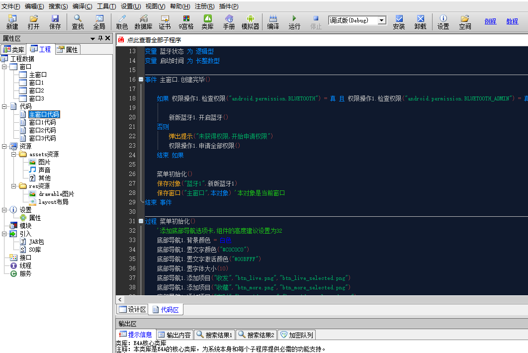The image size is (528, 353).
Task: Collapse the 资源 tree node
Action: [4, 146]
